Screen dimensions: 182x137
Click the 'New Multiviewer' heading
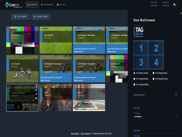click(144, 20)
